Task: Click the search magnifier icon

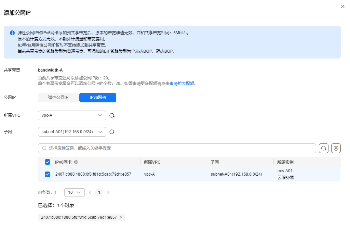Action: (x=44, y=148)
